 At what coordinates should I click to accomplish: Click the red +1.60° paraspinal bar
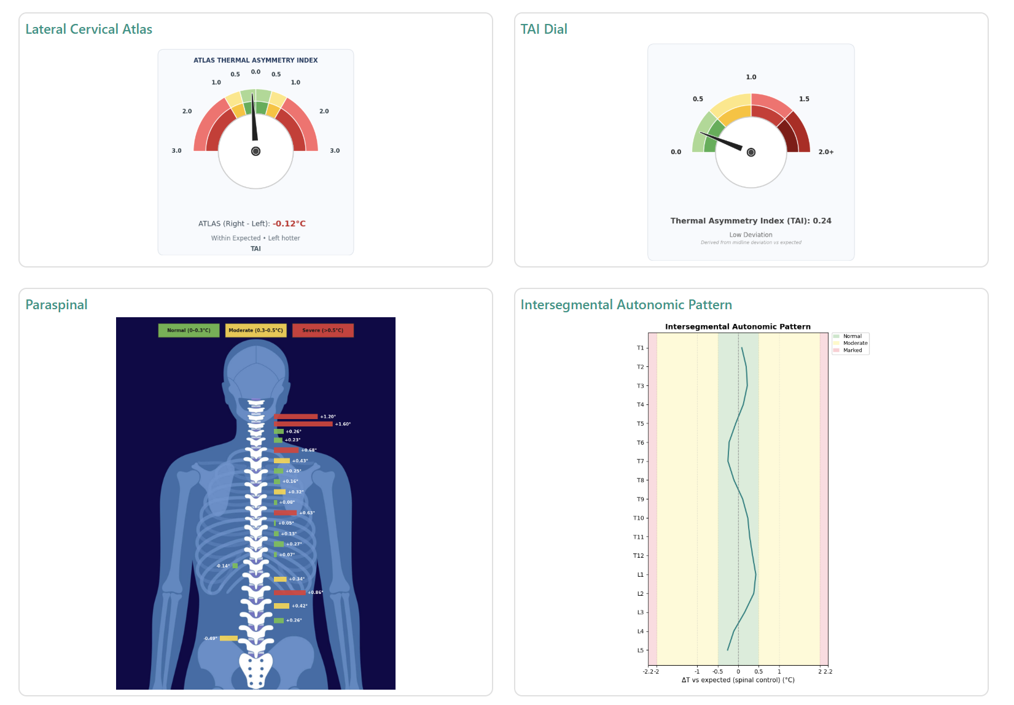click(x=303, y=424)
